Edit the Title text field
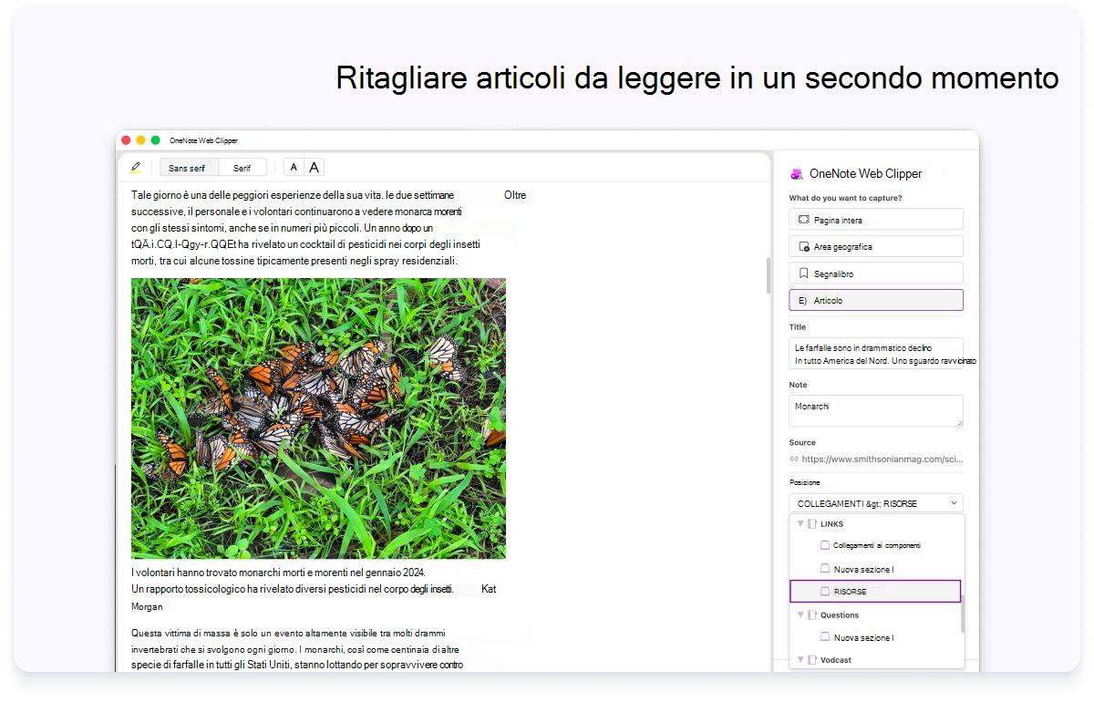 click(x=878, y=355)
